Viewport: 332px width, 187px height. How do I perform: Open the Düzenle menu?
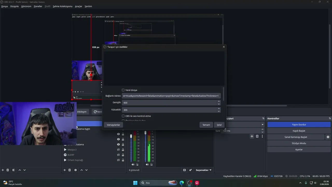15,6
